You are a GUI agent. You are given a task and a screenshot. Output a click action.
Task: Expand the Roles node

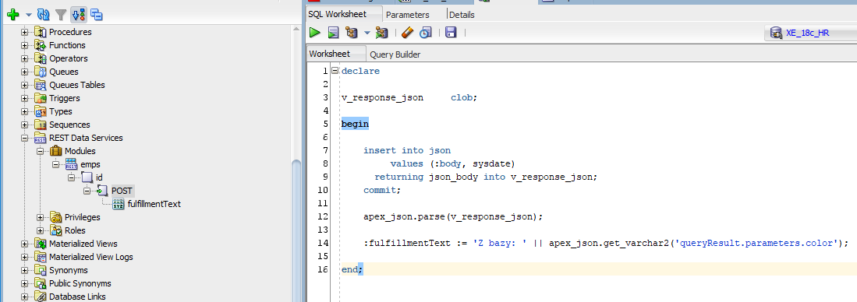click(40, 230)
